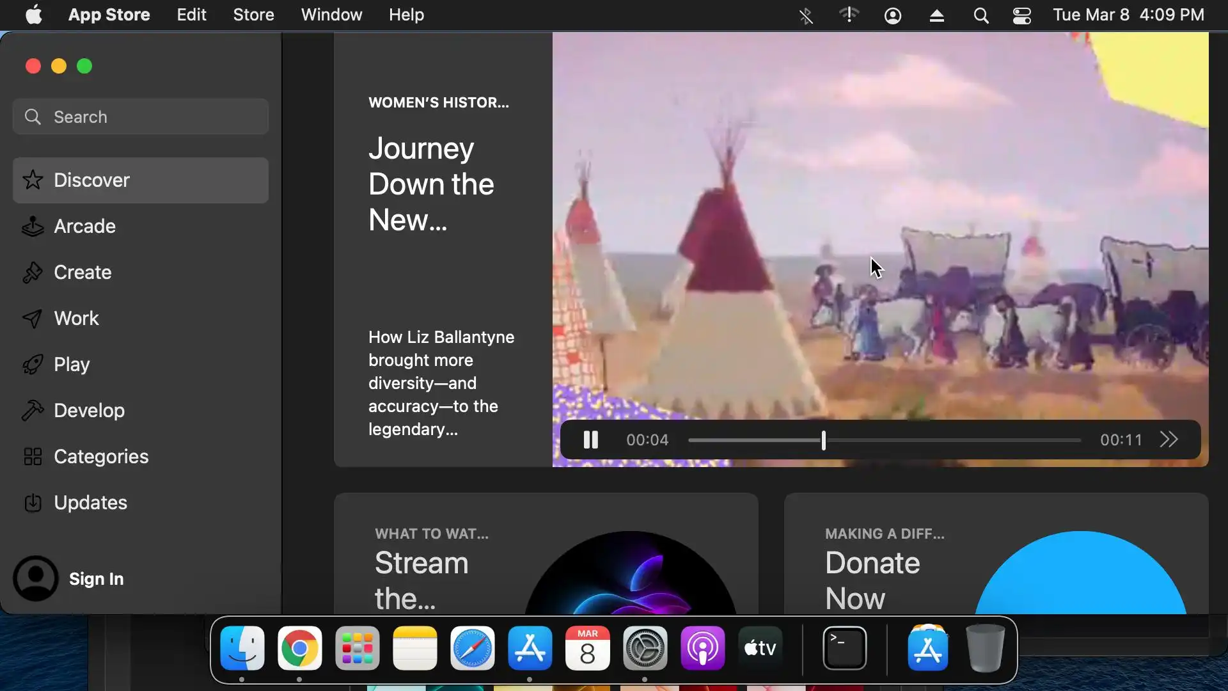The height and width of the screenshot is (691, 1228).
Task: Open the Arcade section in sidebar
Action: pyautogui.click(x=84, y=226)
